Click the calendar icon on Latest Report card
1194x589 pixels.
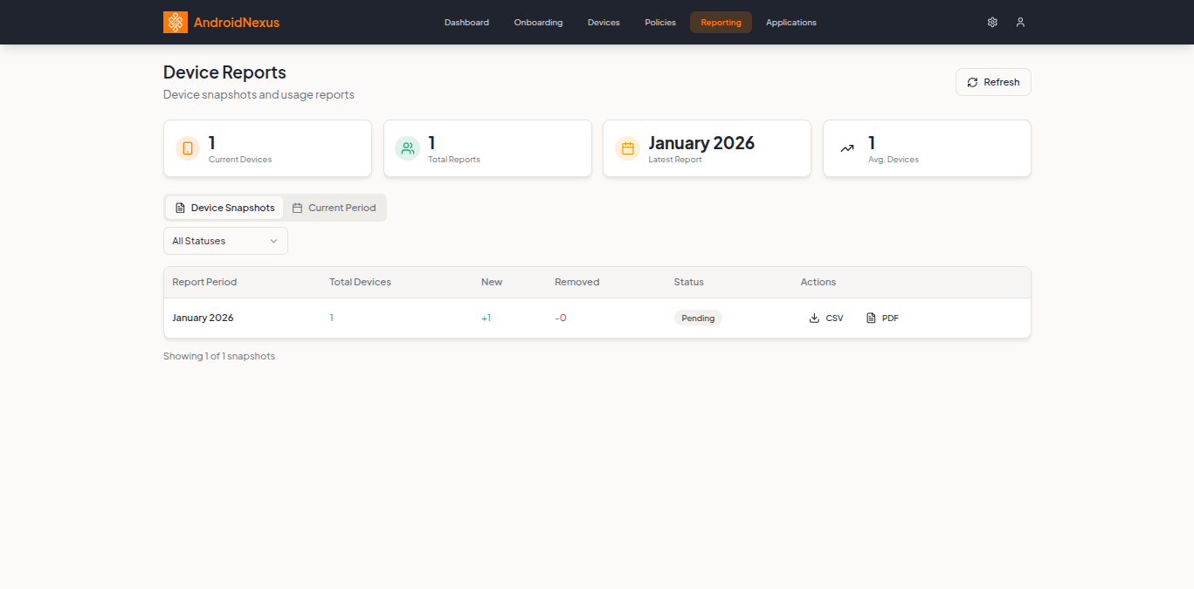click(x=627, y=148)
